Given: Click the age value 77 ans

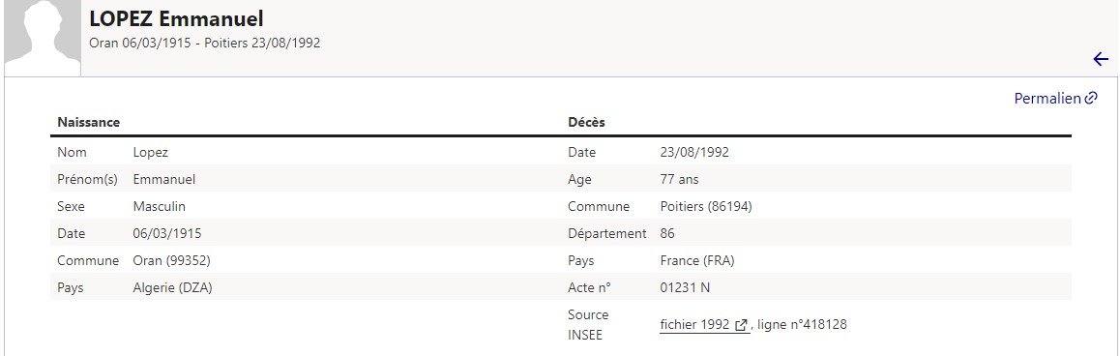Looking at the screenshot, I should click(679, 179).
